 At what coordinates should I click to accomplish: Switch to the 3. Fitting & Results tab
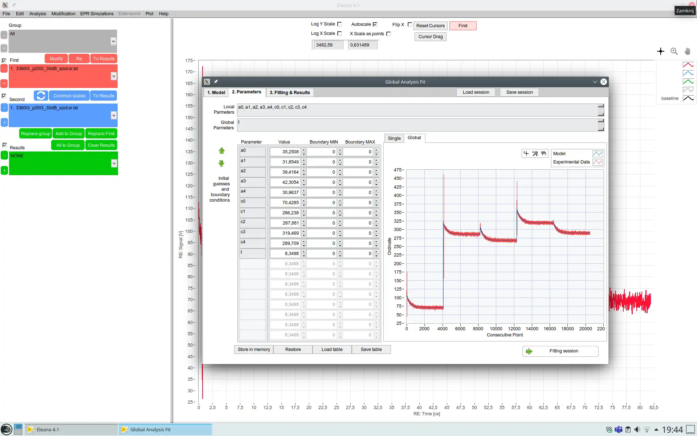(x=289, y=92)
